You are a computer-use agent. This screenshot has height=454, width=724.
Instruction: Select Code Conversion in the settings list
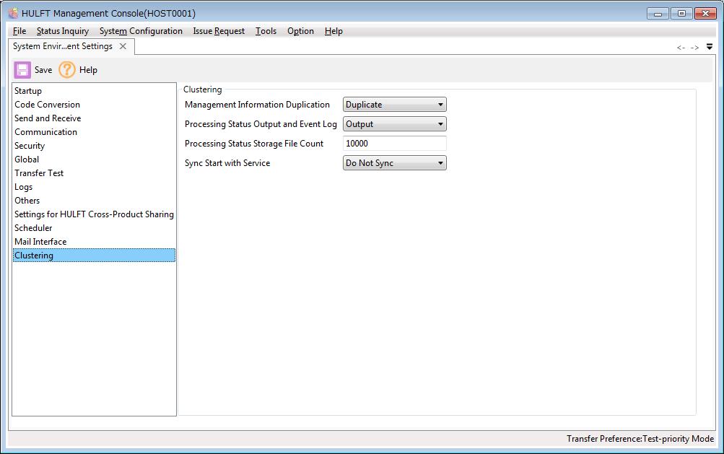point(94,105)
